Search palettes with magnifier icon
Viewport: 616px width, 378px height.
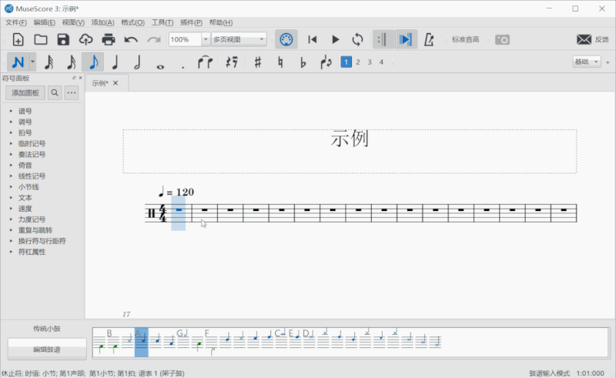[x=55, y=92]
